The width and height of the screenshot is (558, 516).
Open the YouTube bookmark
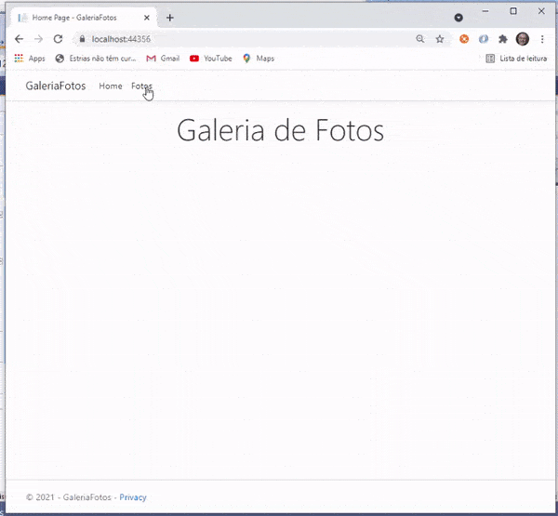point(210,58)
